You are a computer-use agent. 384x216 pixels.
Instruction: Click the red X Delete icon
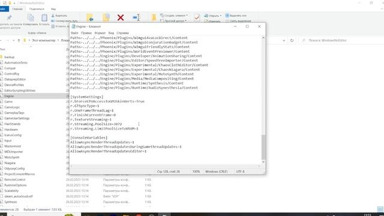[121, 17]
